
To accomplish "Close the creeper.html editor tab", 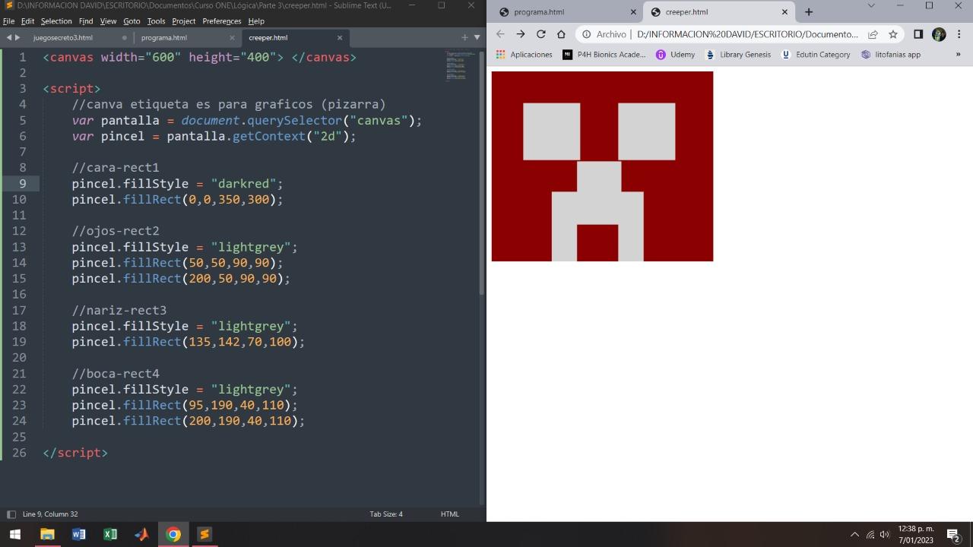I will [x=340, y=37].
